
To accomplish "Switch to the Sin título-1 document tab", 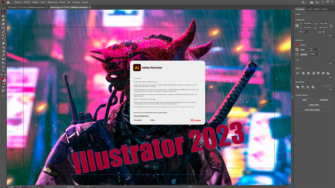I will (x=27, y=7).
